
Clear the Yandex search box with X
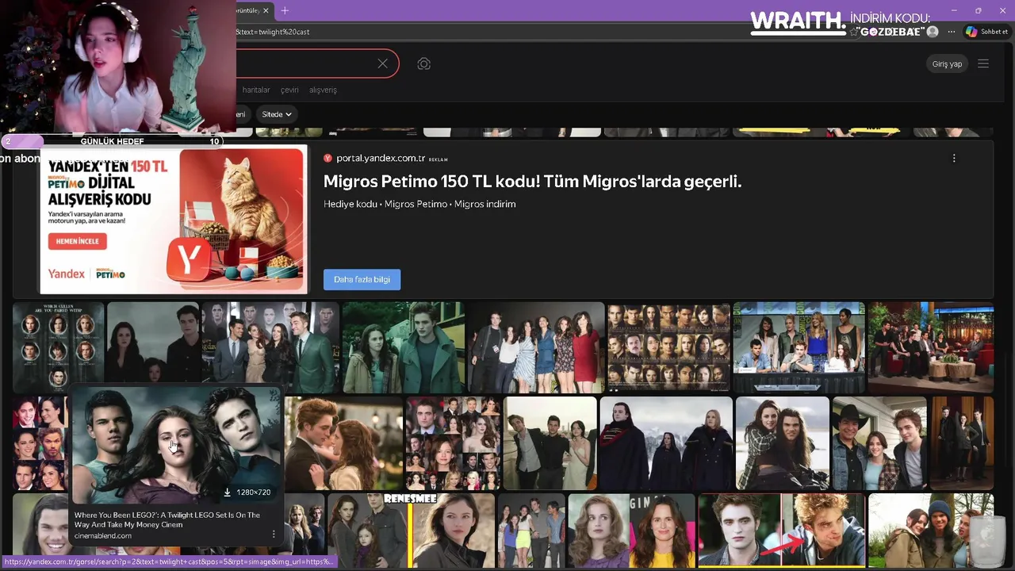[x=383, y=63]
